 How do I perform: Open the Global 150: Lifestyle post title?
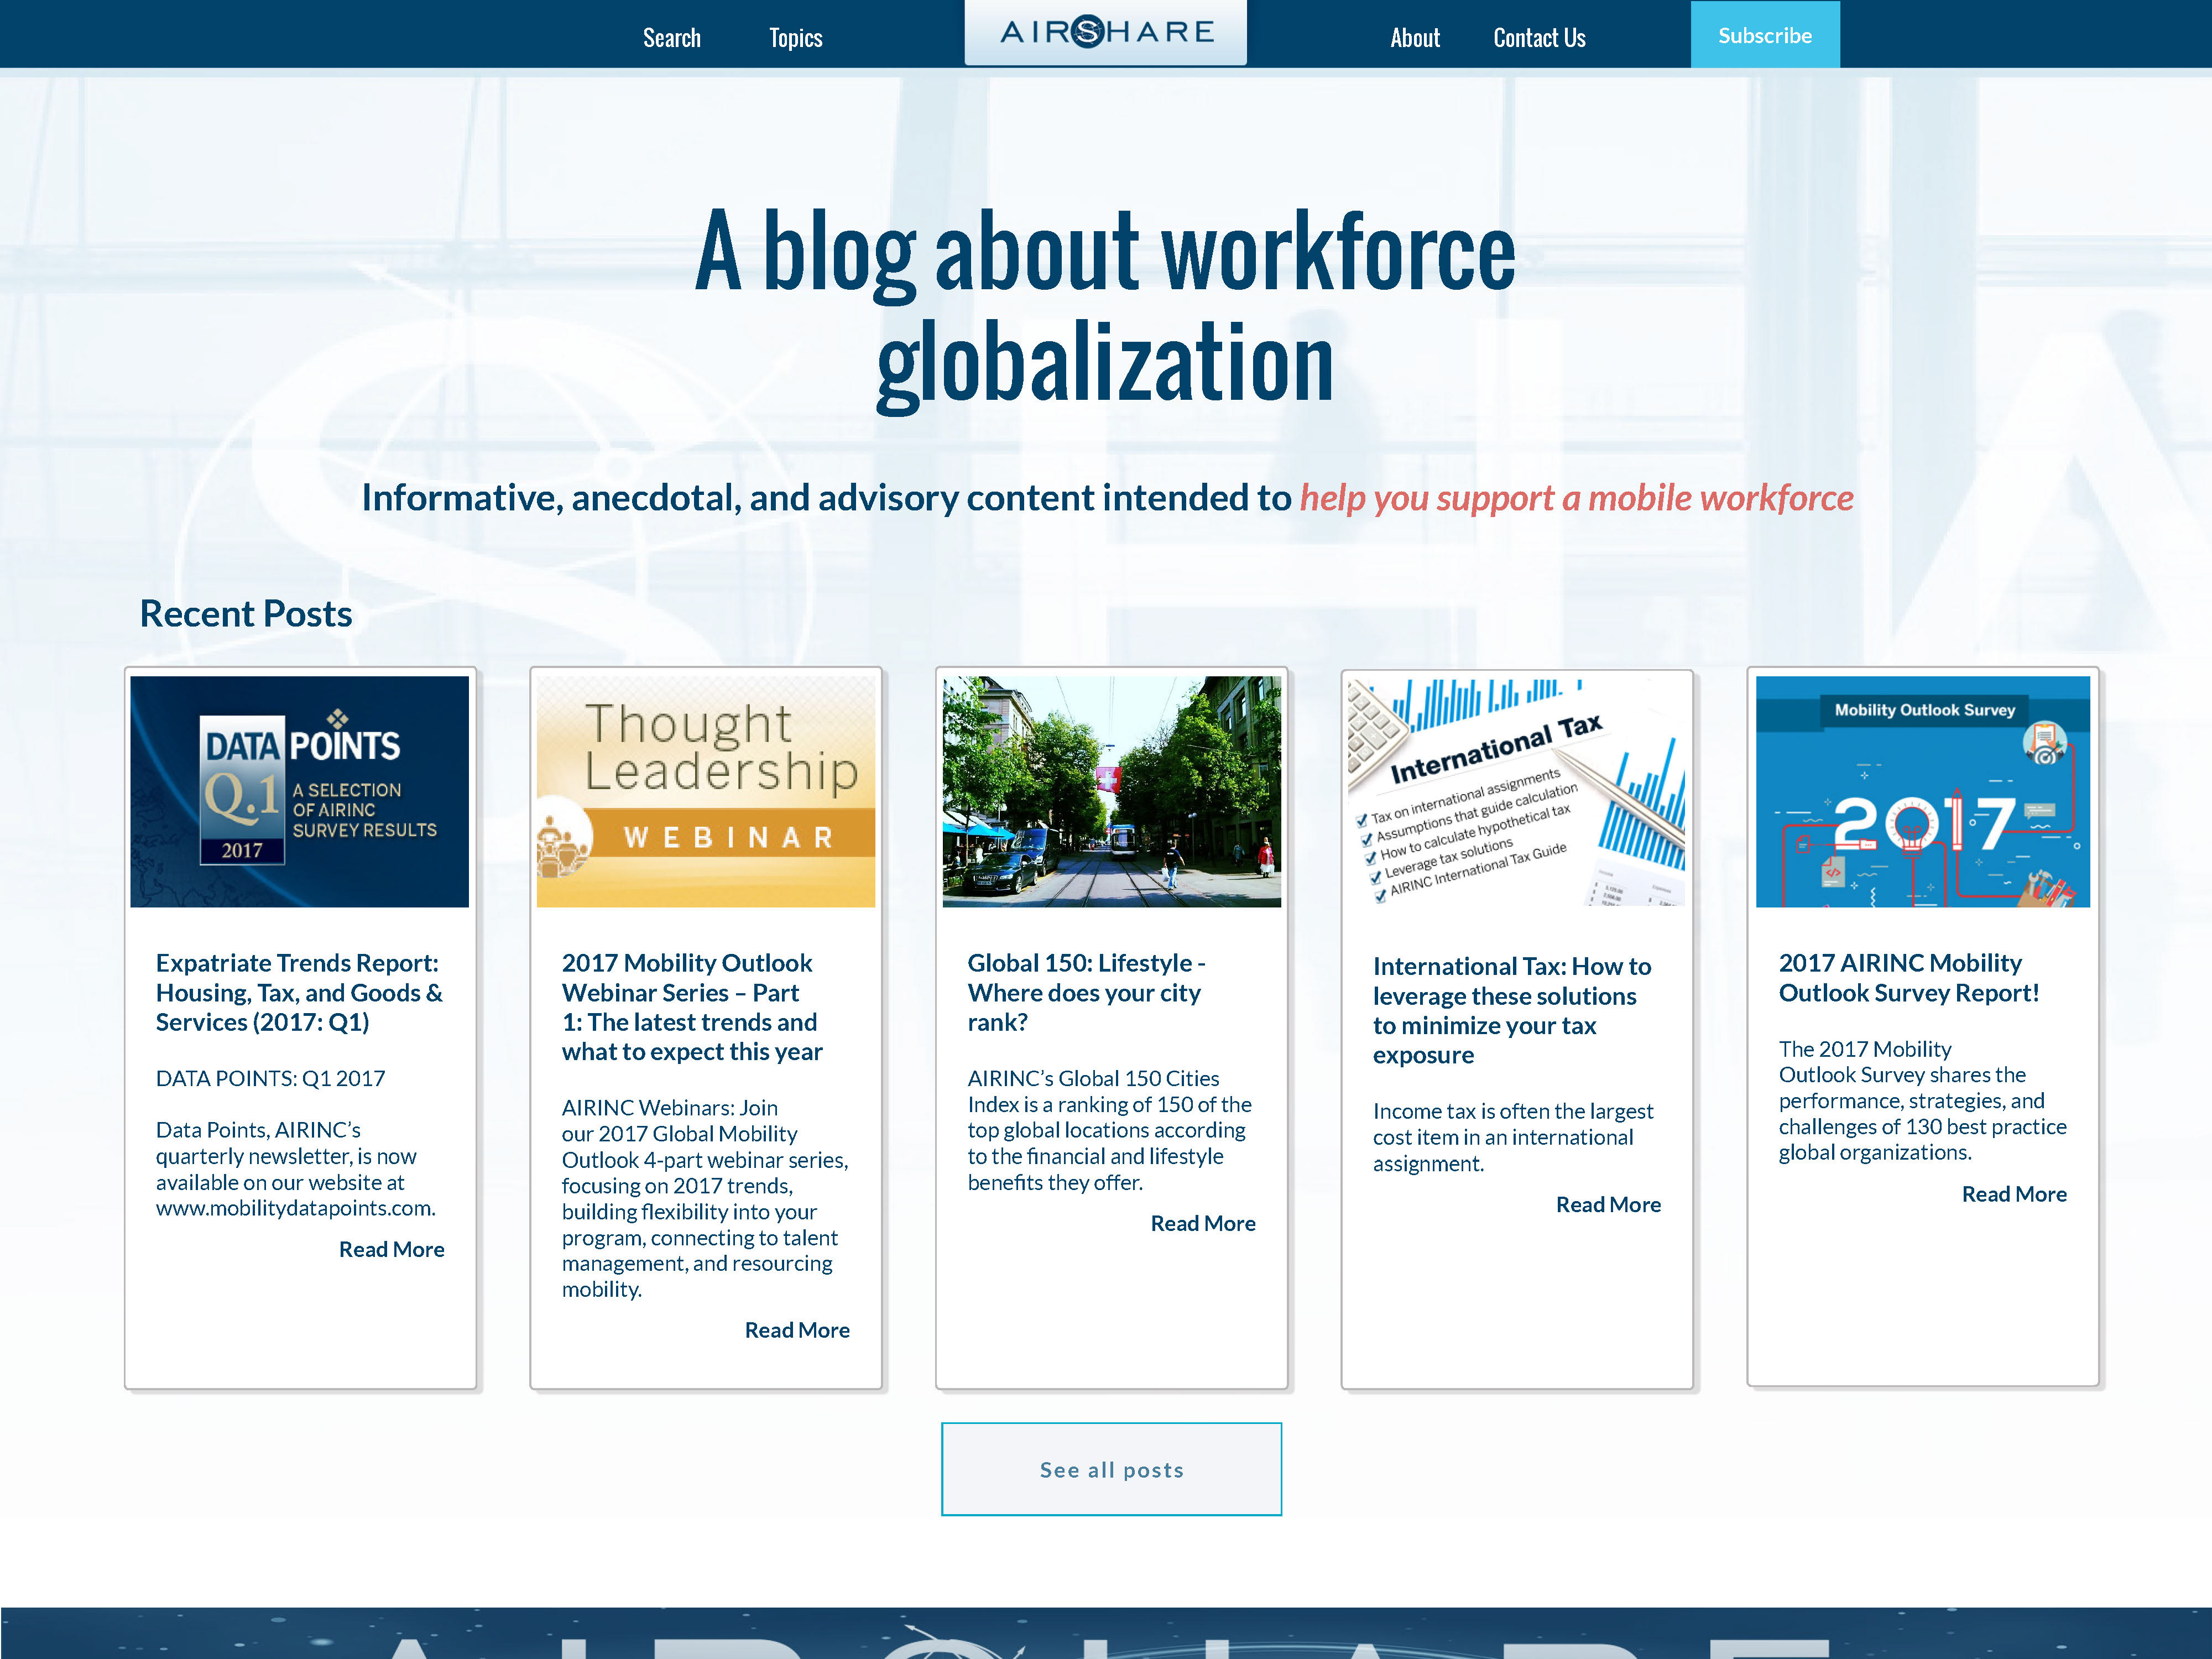pos(1086,992)
